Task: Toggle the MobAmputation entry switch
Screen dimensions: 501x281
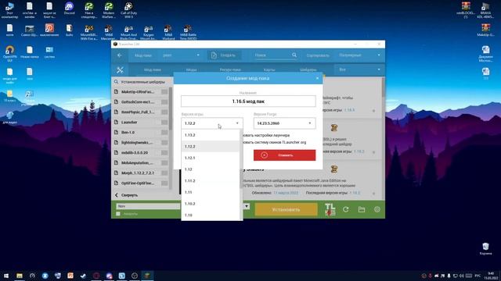Action: pos(164,163)
